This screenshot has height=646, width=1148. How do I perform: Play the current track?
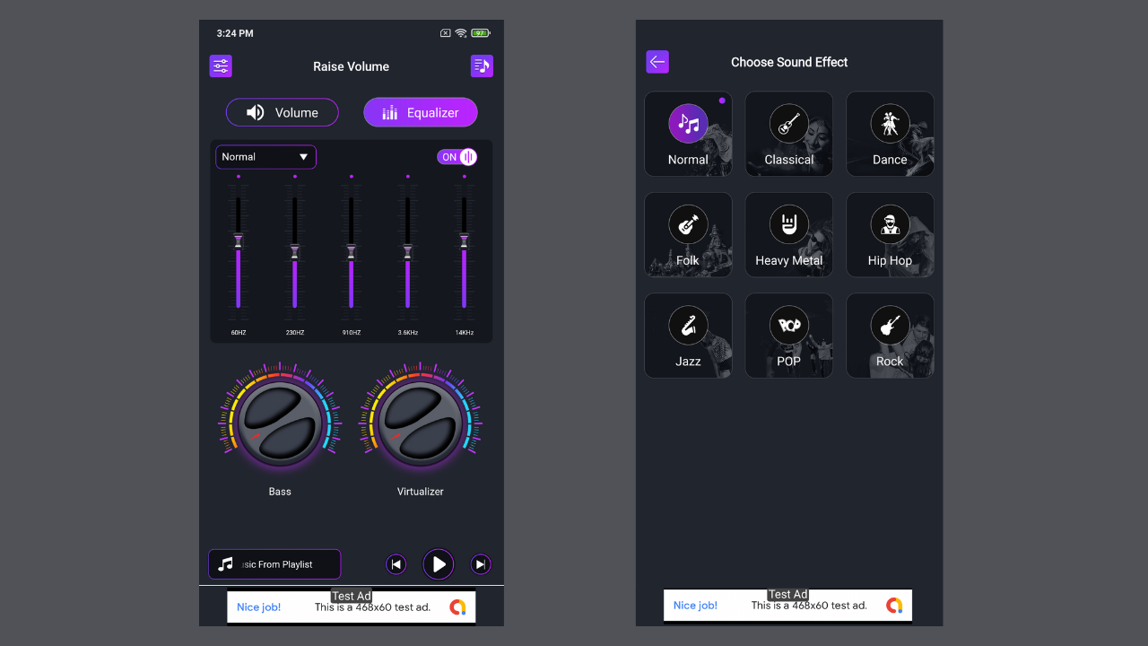coord(439,564)
